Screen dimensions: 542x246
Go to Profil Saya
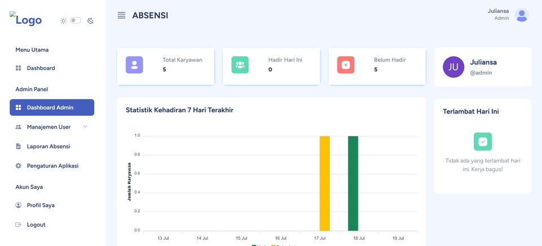[x=52, y=205]
